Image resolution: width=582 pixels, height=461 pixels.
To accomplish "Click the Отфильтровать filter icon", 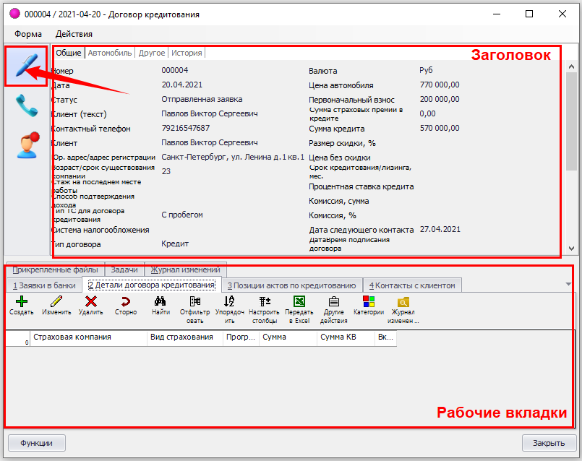I will click(194, 301).
